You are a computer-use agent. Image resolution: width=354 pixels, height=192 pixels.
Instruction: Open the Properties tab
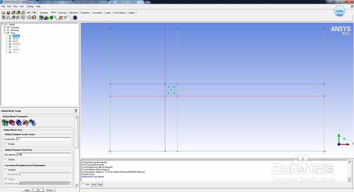[85, 13]
